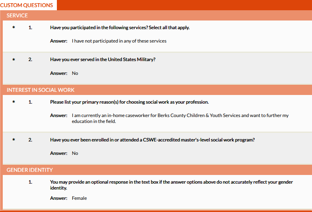Image resolution: width=312 pixels, height=212 pixels.
Task: Click the required asterisk beside the services participation question
Action: (x=14, y=28)
